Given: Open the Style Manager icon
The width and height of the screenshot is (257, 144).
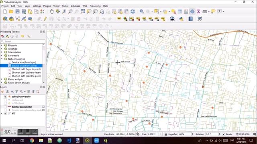Looking at the screenshot, I should point(43,12).
